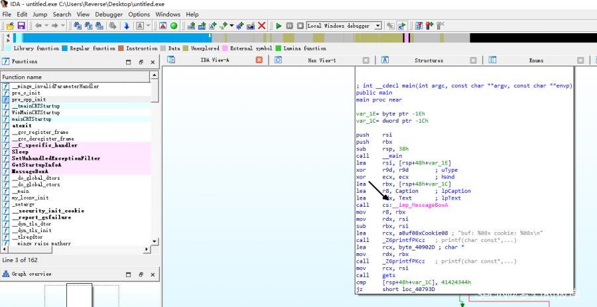Switch to the Structures tab
The height and width of the screenshot is (307, 597).
click(x=429, y=60)
